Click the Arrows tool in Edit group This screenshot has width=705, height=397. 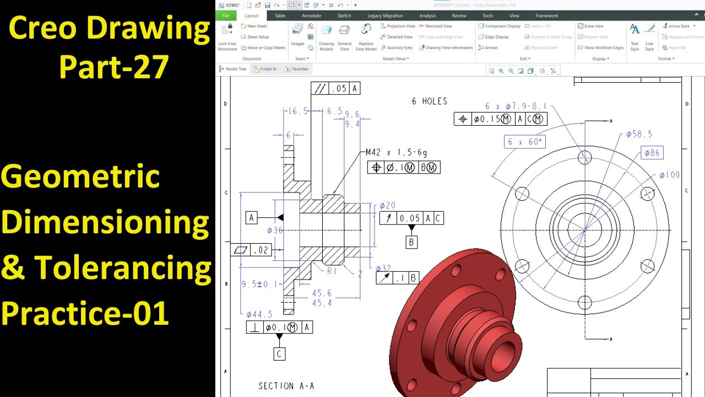click(x=488, y=47)
